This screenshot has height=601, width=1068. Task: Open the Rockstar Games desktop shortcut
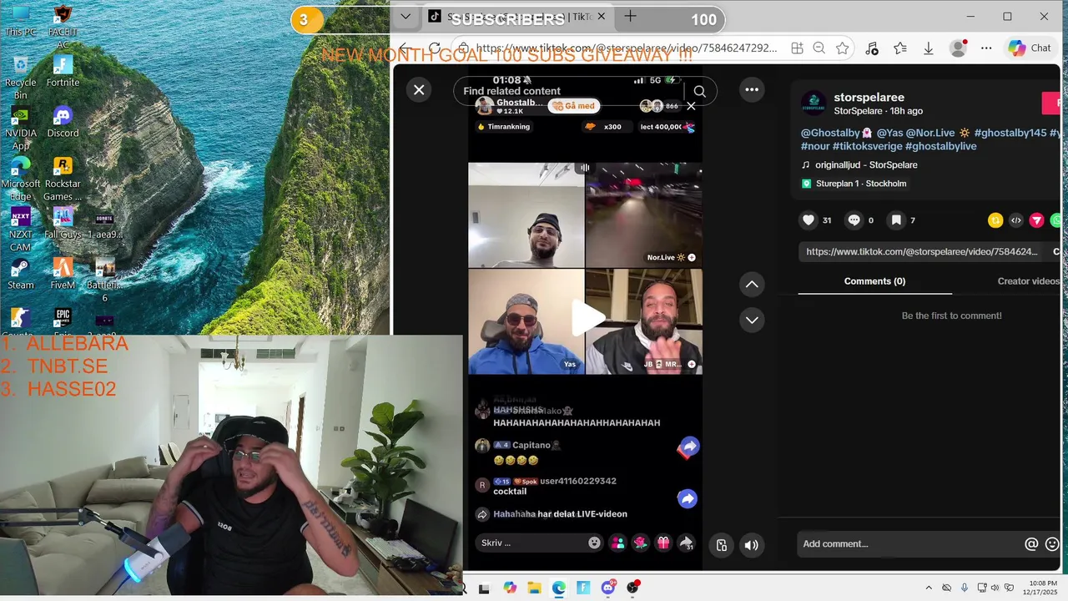pyautogui.click(x=63, y=179)
